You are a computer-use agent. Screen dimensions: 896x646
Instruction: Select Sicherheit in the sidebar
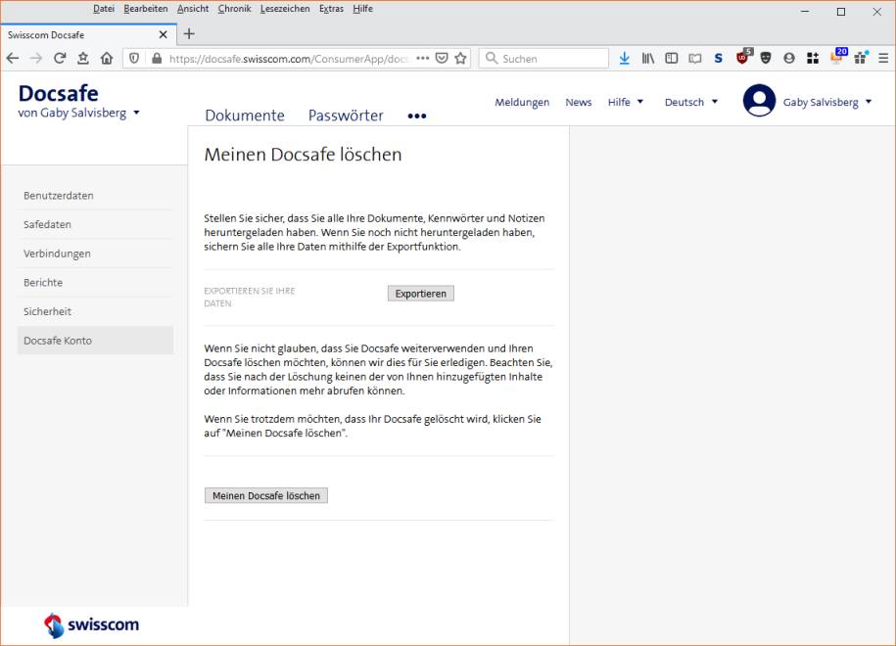pyautogui.click(x=95, y=312)
